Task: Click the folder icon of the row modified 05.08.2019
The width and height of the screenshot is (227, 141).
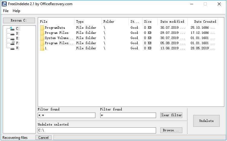Action: 42,43
